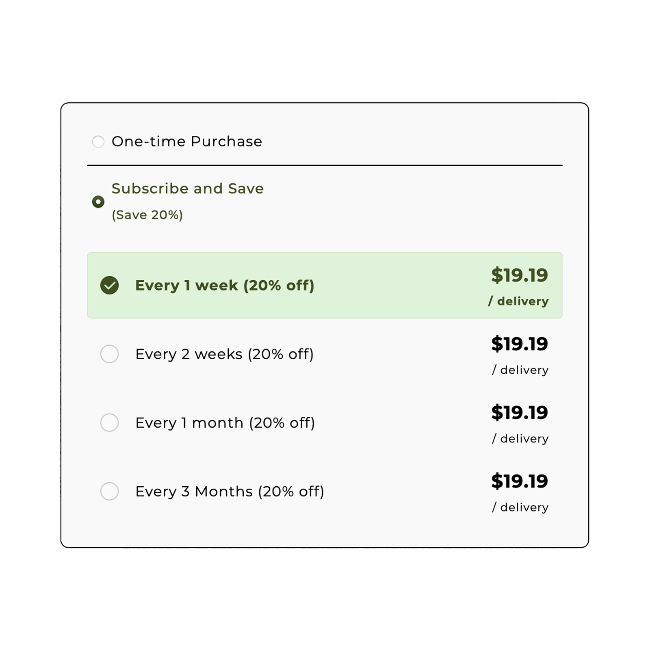Click the $19.19 price for Every 1 month

[519, 412]
